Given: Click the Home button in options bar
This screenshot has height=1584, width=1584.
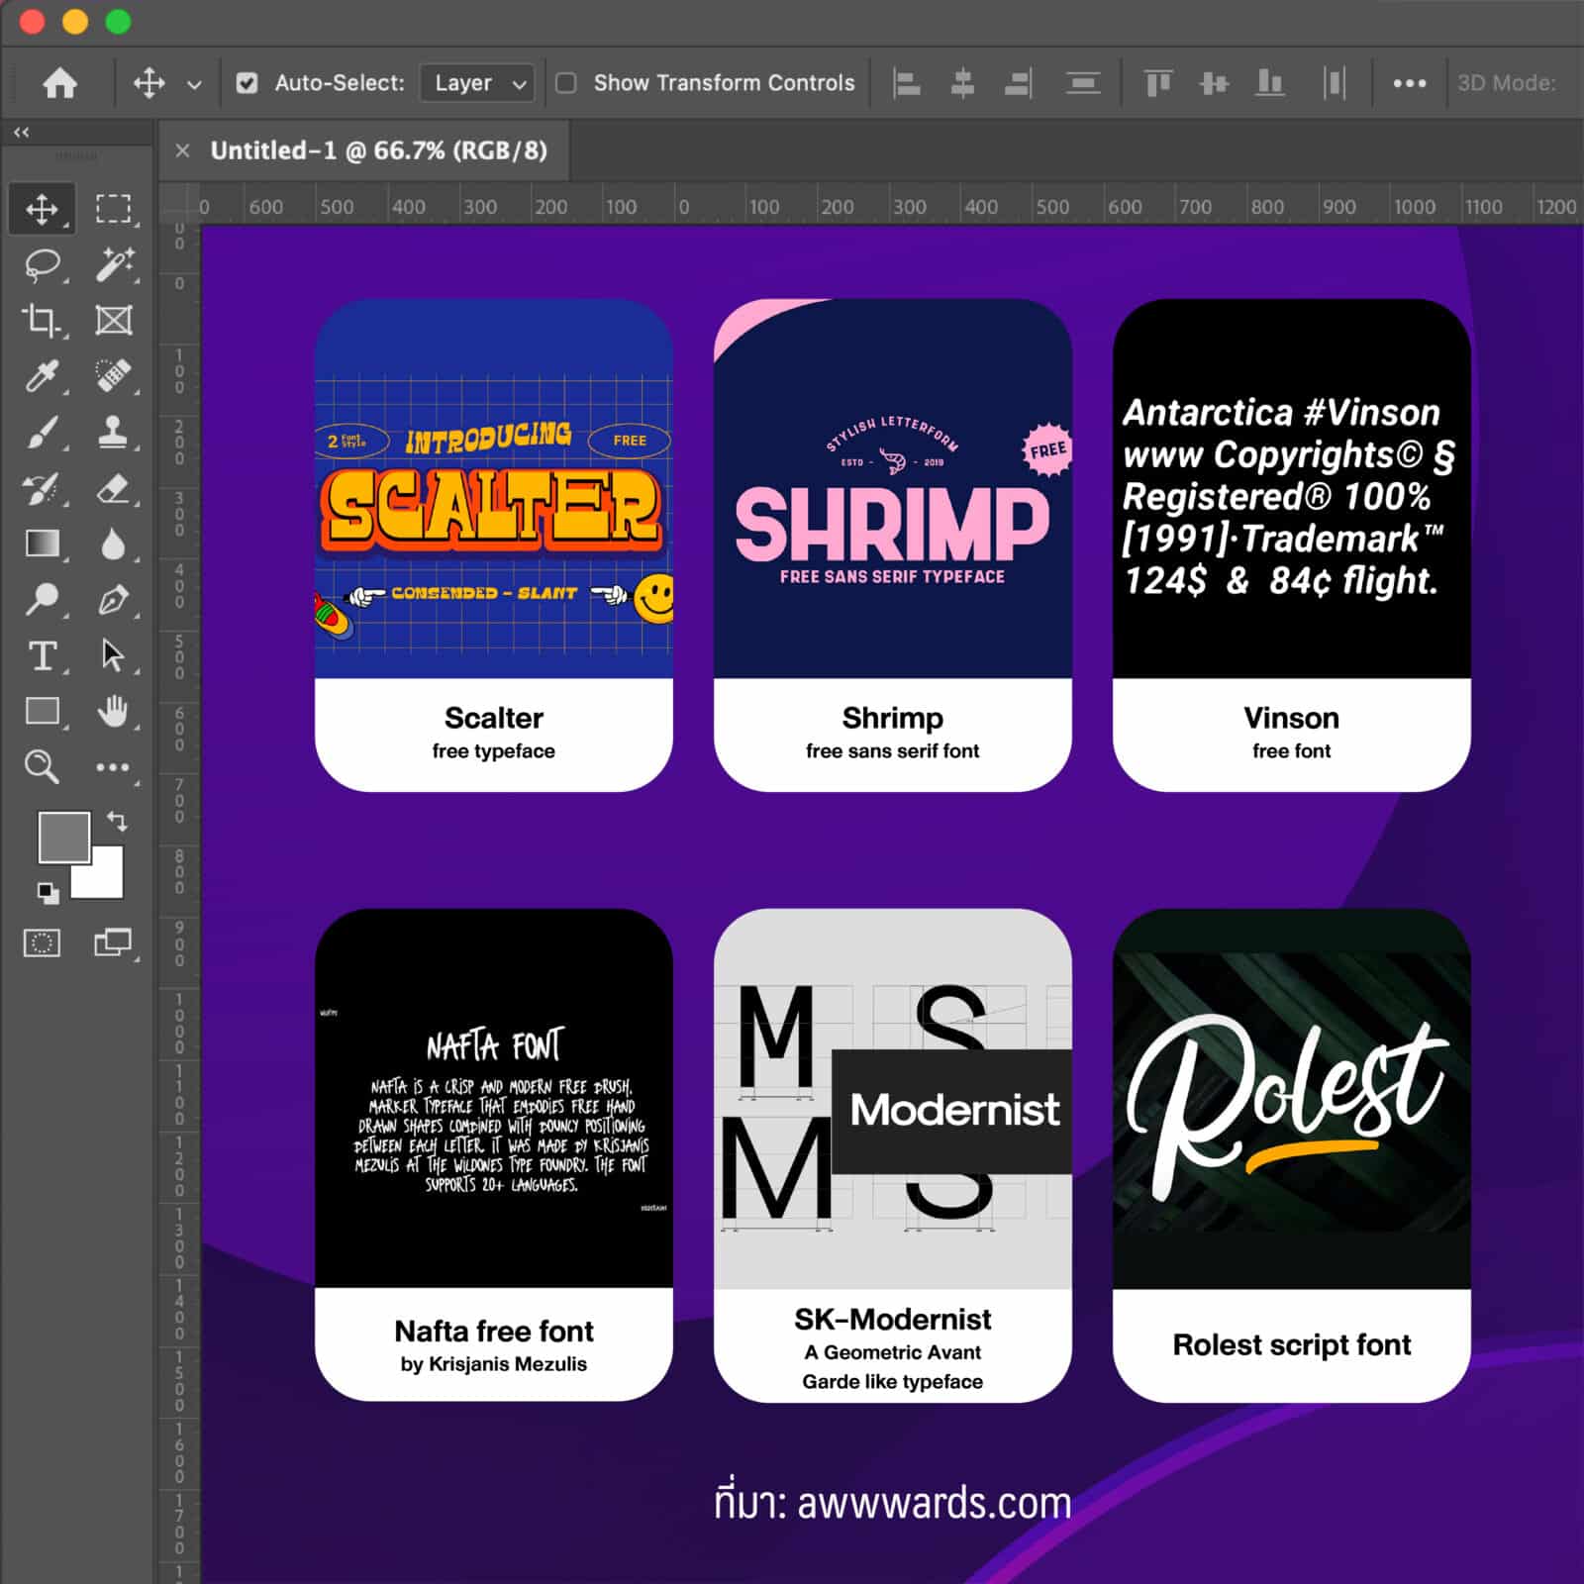Looking at the screenshot, I should click(60, 83).
